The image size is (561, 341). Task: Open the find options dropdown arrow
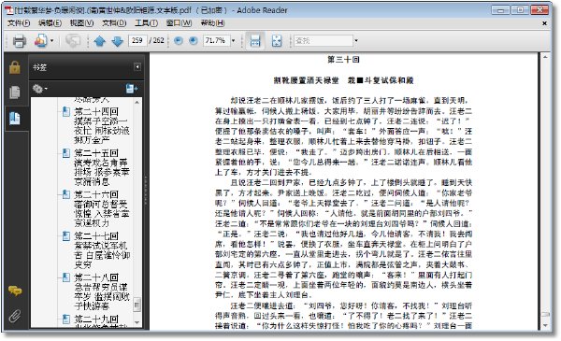[x=356, y=41]
